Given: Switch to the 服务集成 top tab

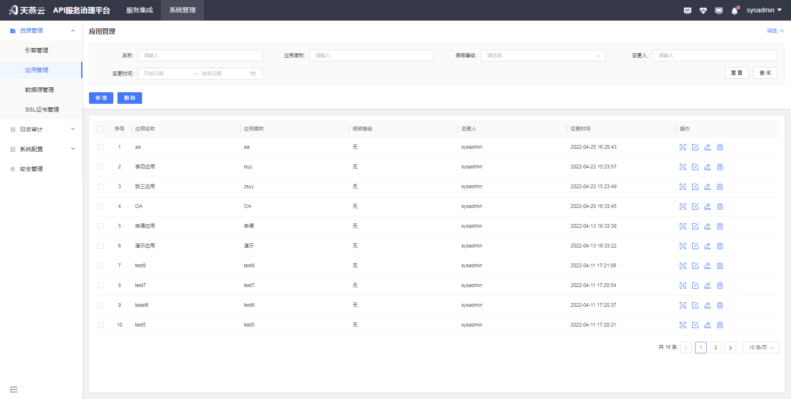Looking at the screenshot, I should click(140, 10).
